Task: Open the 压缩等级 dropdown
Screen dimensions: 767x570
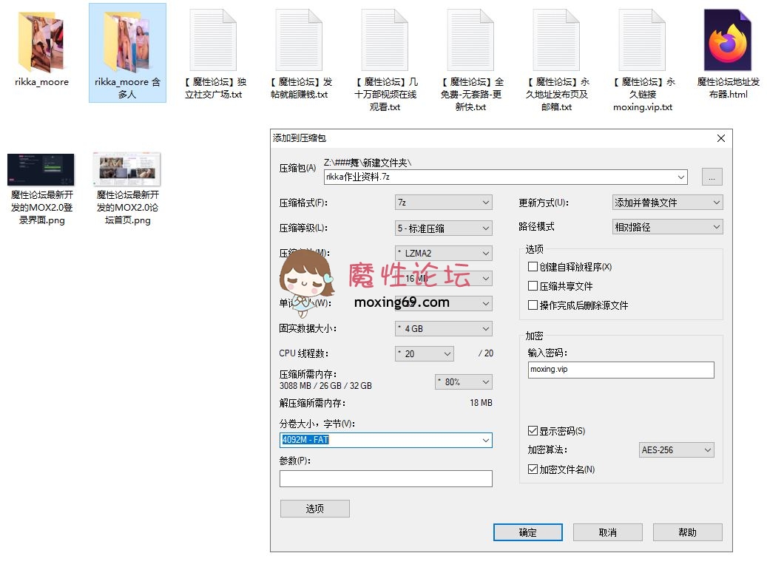Action: tap(443, 228)
